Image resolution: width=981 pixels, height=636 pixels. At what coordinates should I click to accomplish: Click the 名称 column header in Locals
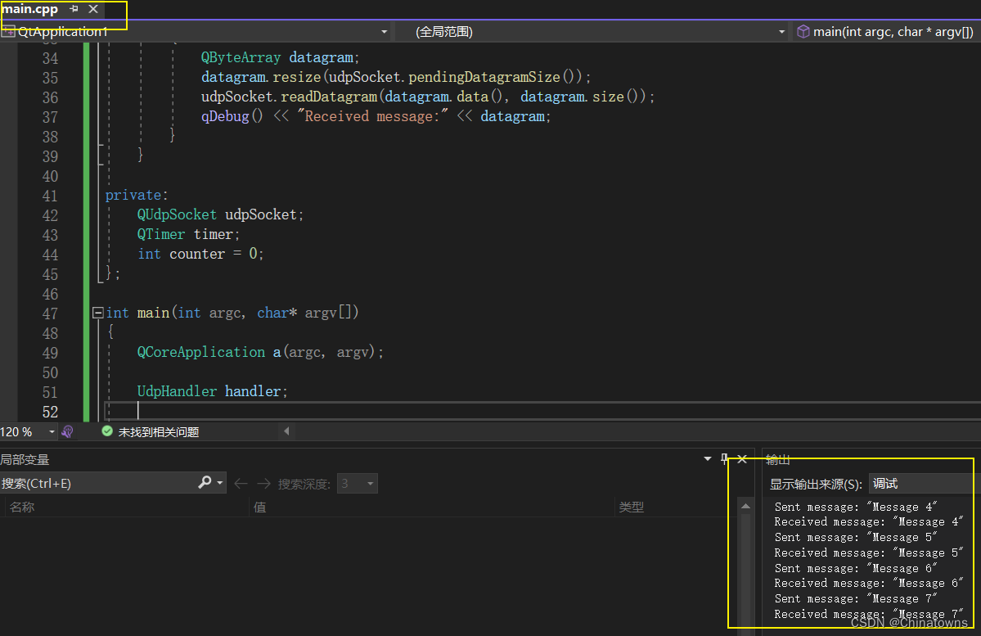coord(23,507)
